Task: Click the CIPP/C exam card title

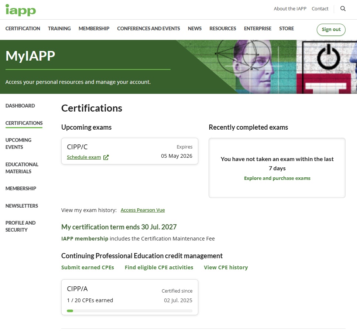Action: (77, 147)
